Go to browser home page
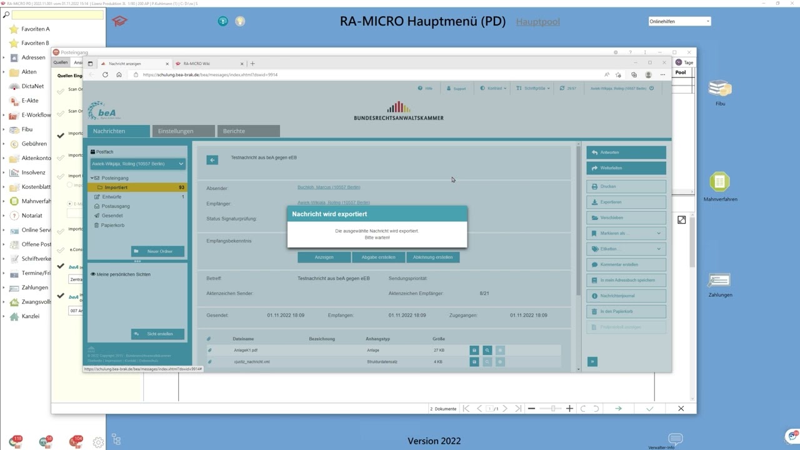Viewport: 800px width, 450px height. pos(119,75)
